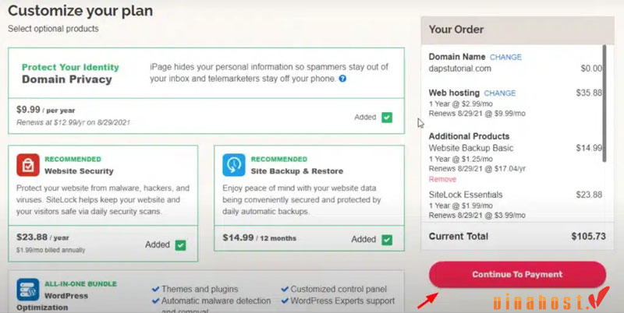Click the dapstutorial.com domain entry

coord(462,68)
